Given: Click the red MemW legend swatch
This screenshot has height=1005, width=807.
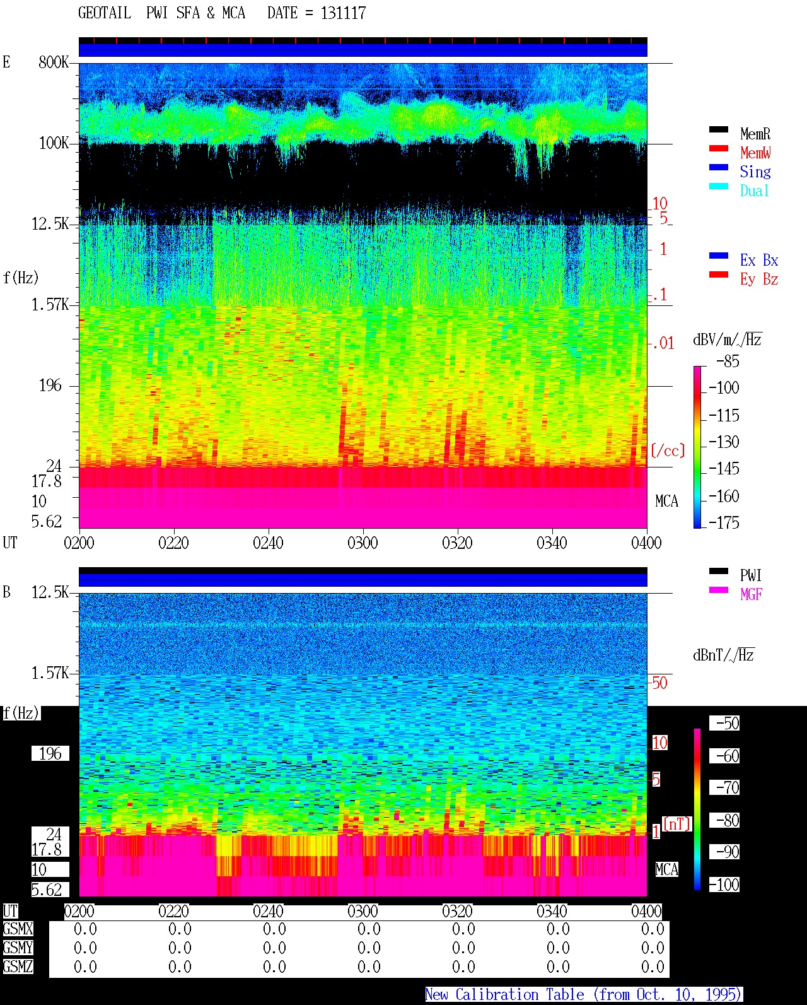Looking at the screenshot, I should (719, 149).
